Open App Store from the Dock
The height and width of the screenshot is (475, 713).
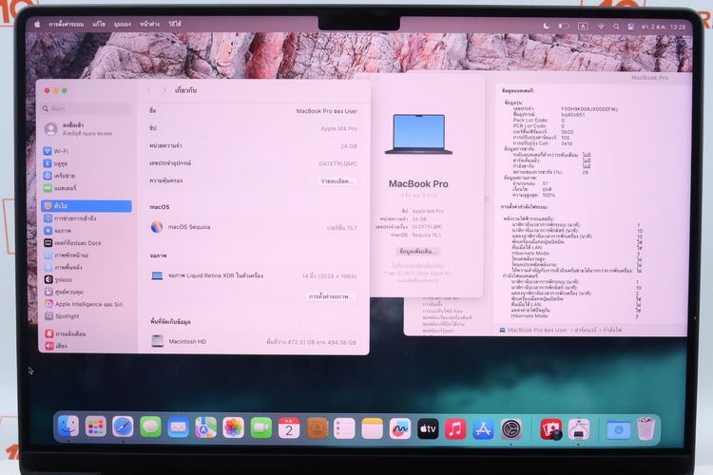click(483, 429)
